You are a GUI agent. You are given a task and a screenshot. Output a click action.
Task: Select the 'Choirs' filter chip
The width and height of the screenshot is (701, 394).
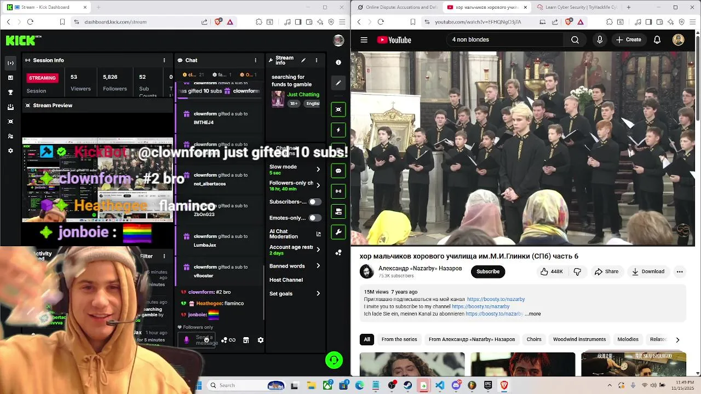point(534,339)
